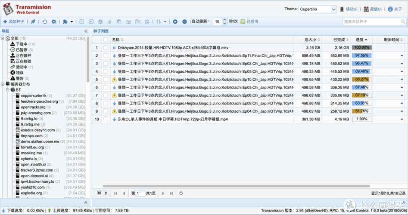408x215 pixels.
Task: Refresh the list using the pager reload icon
Action: point(181,193)
